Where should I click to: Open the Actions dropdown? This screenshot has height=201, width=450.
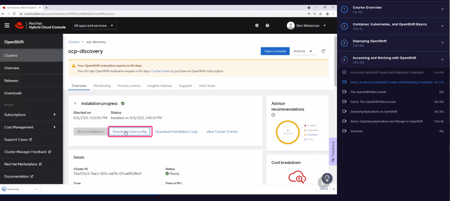coord(304,51)
